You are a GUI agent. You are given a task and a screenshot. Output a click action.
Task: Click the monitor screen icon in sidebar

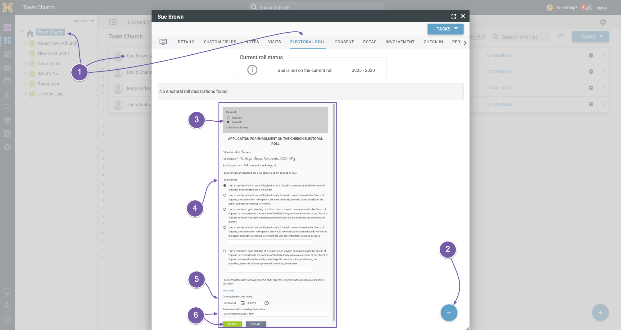tap(7, 291)
